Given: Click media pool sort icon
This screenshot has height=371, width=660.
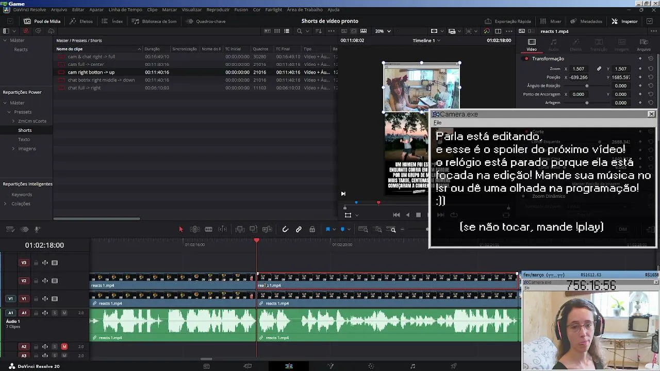Looking at the screenshot, I should (318, 31).
